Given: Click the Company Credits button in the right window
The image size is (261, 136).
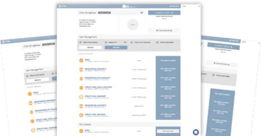Looking at the screenshot, I should click(x=223, y=47).
